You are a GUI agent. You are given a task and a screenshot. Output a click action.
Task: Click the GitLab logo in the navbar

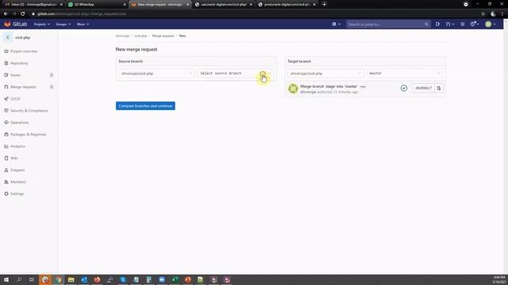click(16, 25)
